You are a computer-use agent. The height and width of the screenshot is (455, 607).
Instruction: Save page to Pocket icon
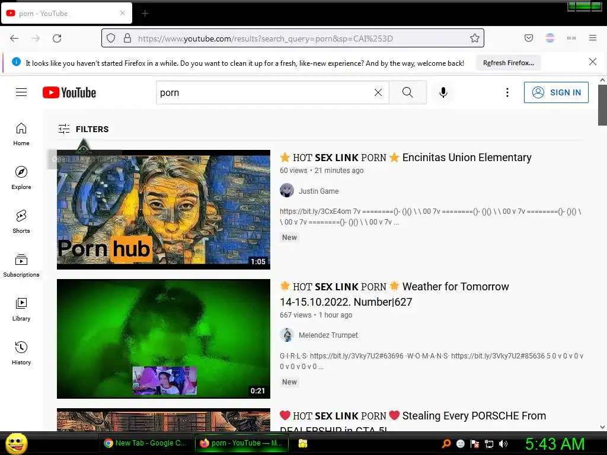528,38
